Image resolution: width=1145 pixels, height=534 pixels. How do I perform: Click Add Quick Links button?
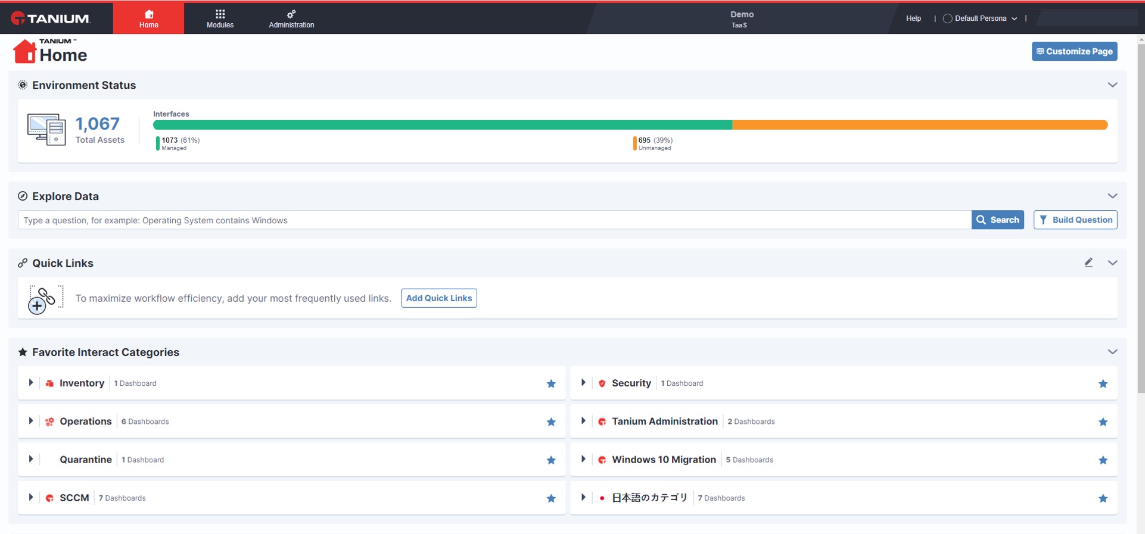[x=439, y=298]
